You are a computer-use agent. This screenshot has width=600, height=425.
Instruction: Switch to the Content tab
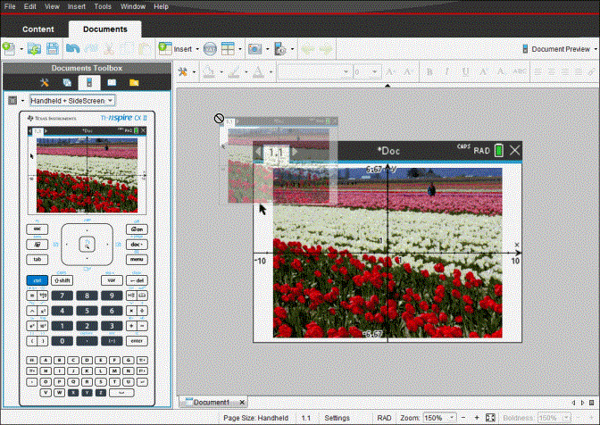(37, 29)
